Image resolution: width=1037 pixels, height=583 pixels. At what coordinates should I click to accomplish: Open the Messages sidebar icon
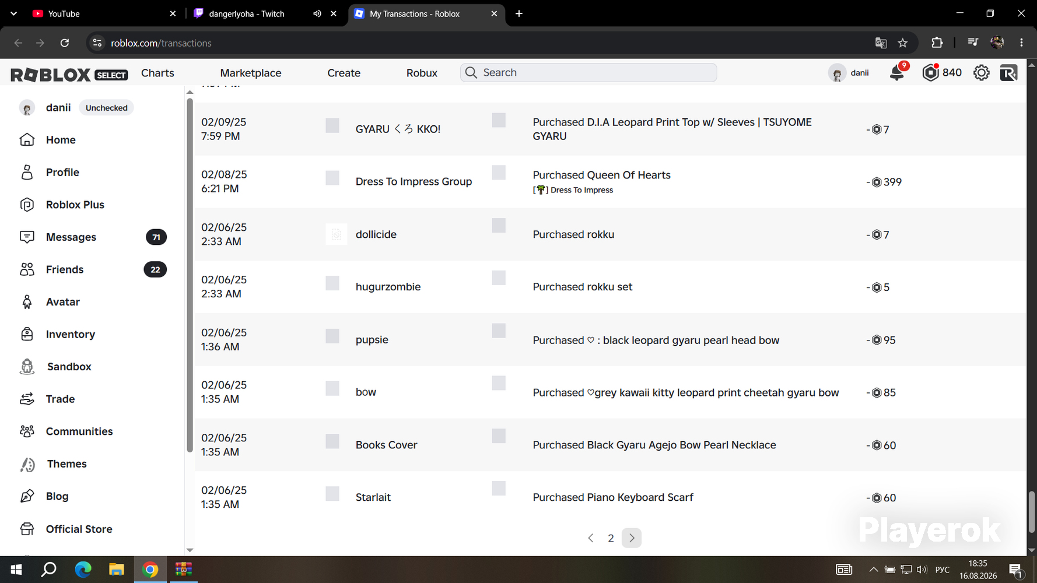[x=27, y=237]
